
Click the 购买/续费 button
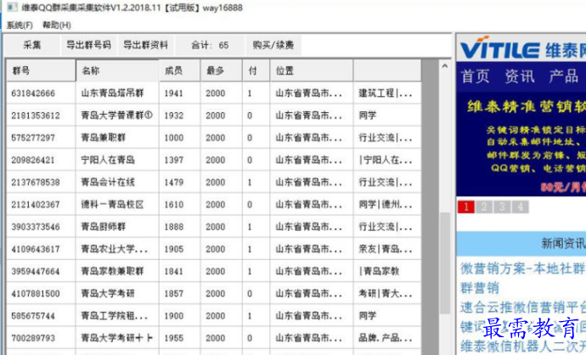(273, 45)
